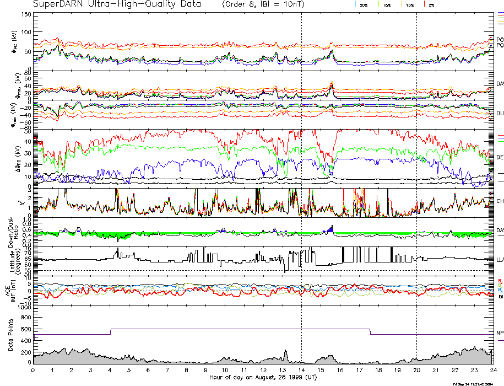Click the hour 12 tick label on x-axis
The image size is (504, 386).
click(x=263, y=370)
